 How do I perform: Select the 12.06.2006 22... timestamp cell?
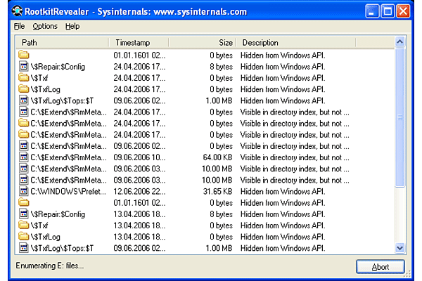[x=139, y=192]
